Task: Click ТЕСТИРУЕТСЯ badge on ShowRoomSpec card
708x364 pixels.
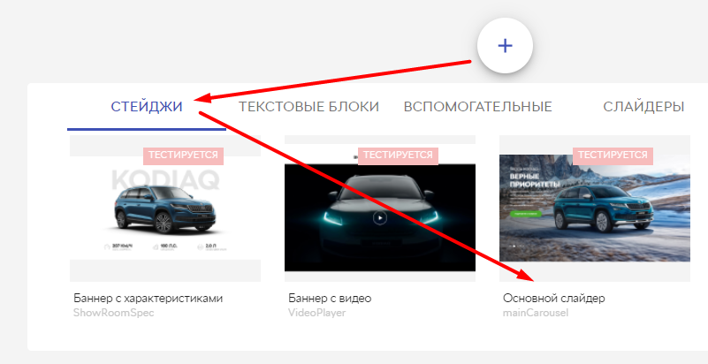Action: click(183, 155)
